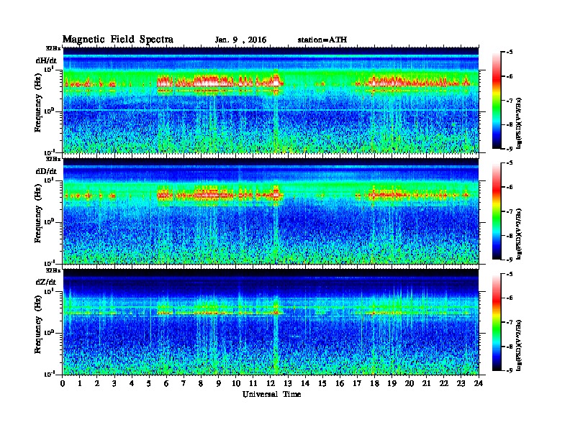Click hour tick label "0" on time axis

coord(63,383)
